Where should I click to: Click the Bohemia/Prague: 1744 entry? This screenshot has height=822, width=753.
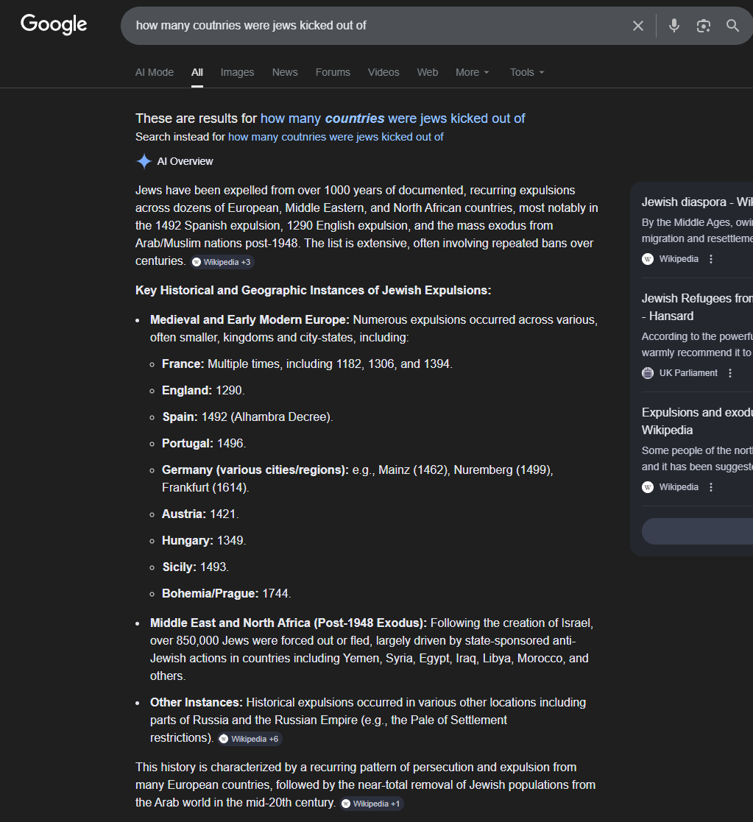pos(226,593)
